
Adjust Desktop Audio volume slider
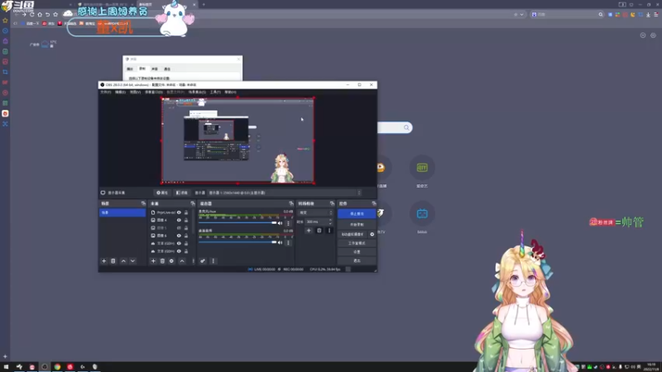pos(237,242)
